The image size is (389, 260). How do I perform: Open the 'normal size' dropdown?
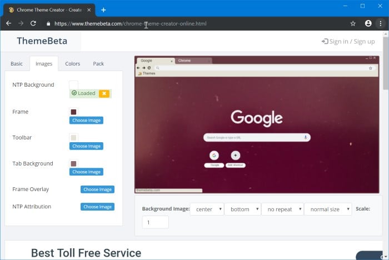pos(328,209)
